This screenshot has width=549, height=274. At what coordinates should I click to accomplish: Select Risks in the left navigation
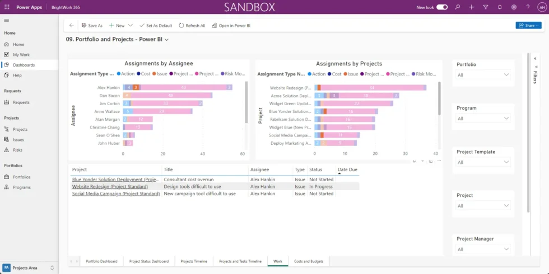18,150
